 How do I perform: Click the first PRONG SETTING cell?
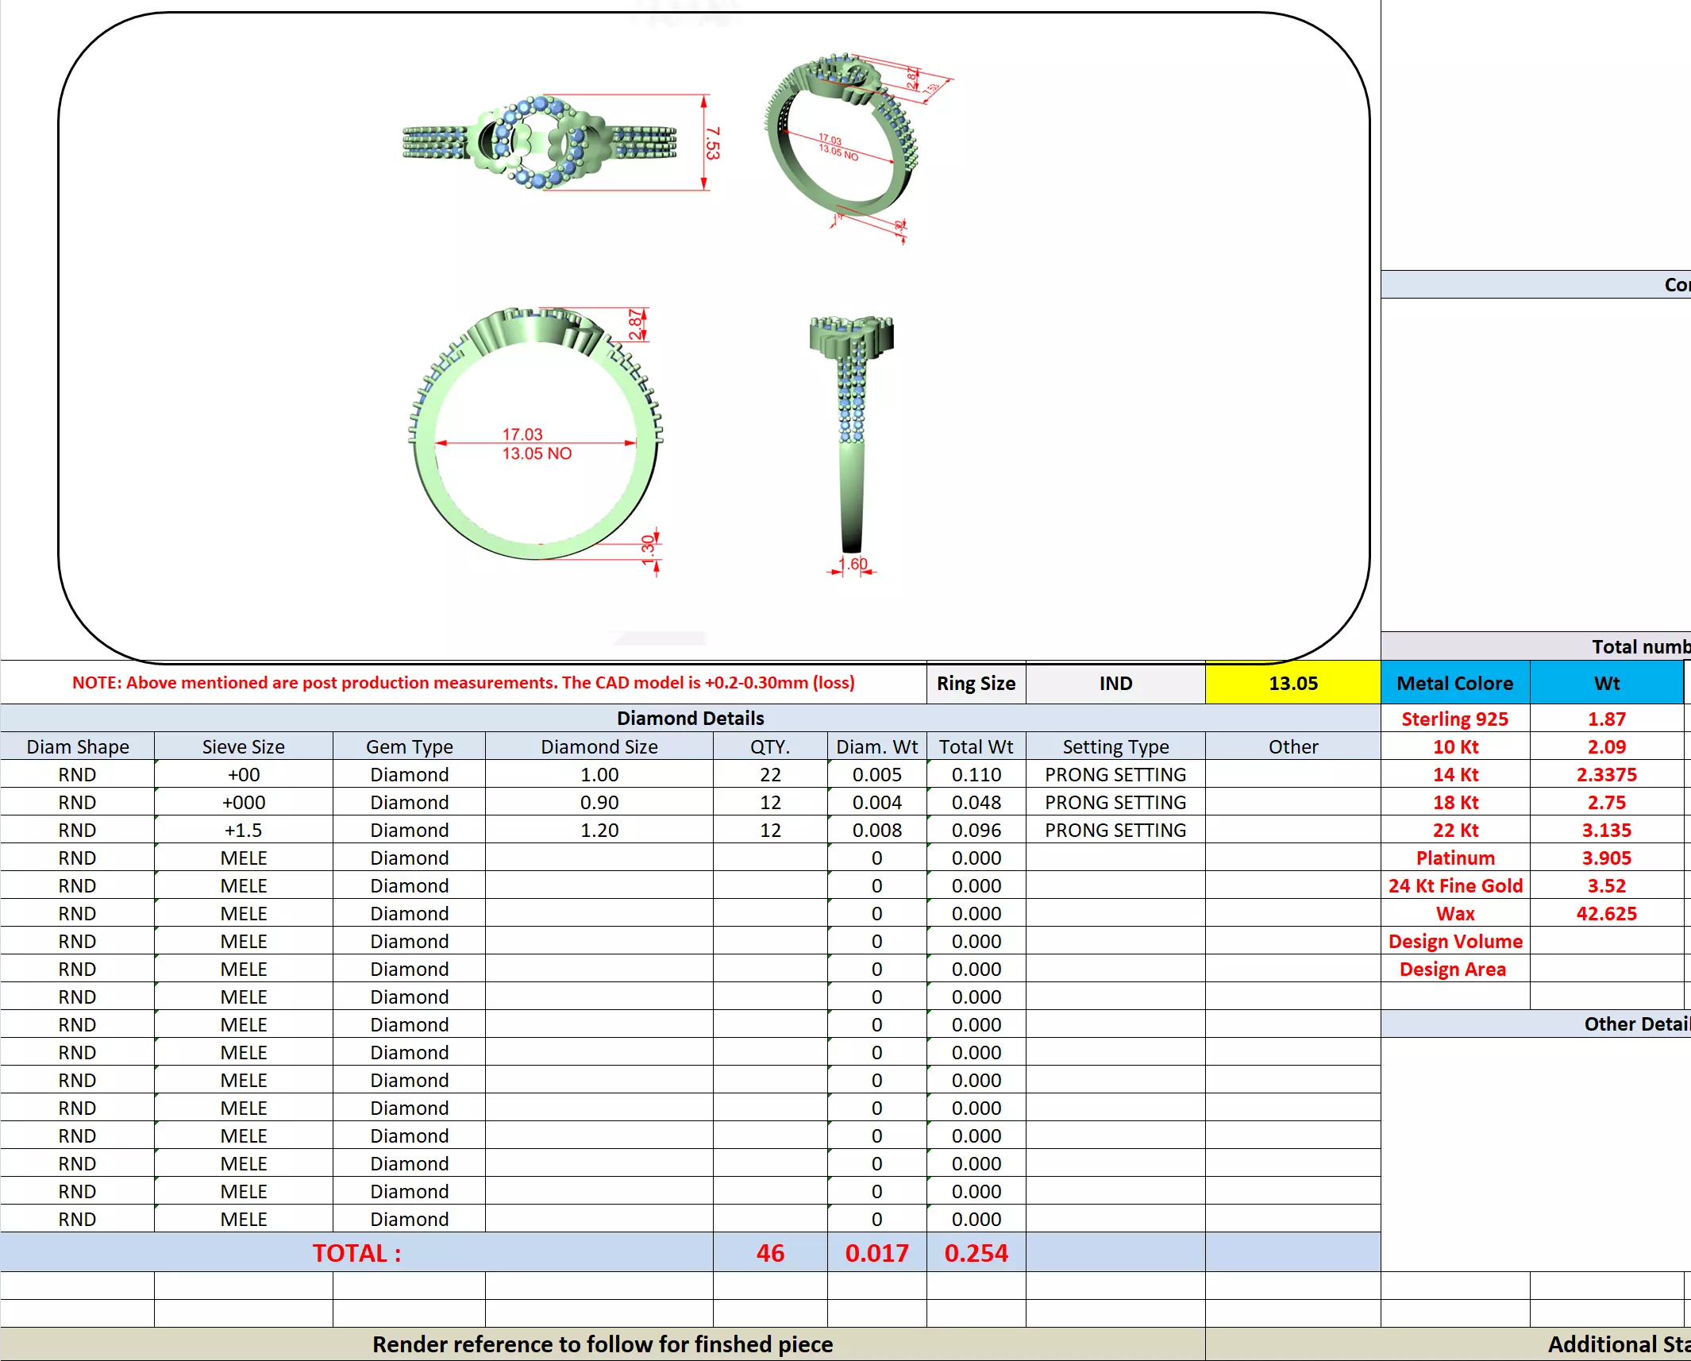(x=1115, y=774)
